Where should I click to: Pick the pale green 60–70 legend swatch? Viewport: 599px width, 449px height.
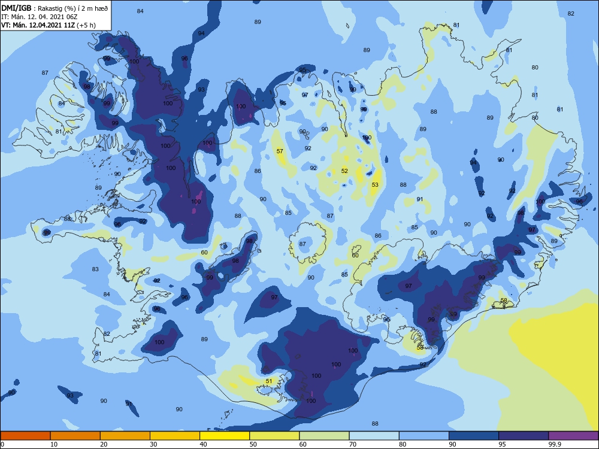tap(324, 436)
